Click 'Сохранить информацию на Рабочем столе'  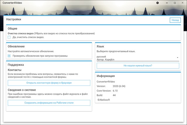[x=49, y=103]
